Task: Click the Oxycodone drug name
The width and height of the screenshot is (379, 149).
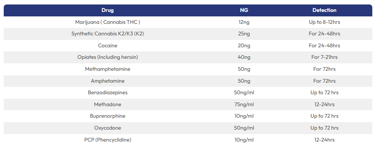Action: 108,128
